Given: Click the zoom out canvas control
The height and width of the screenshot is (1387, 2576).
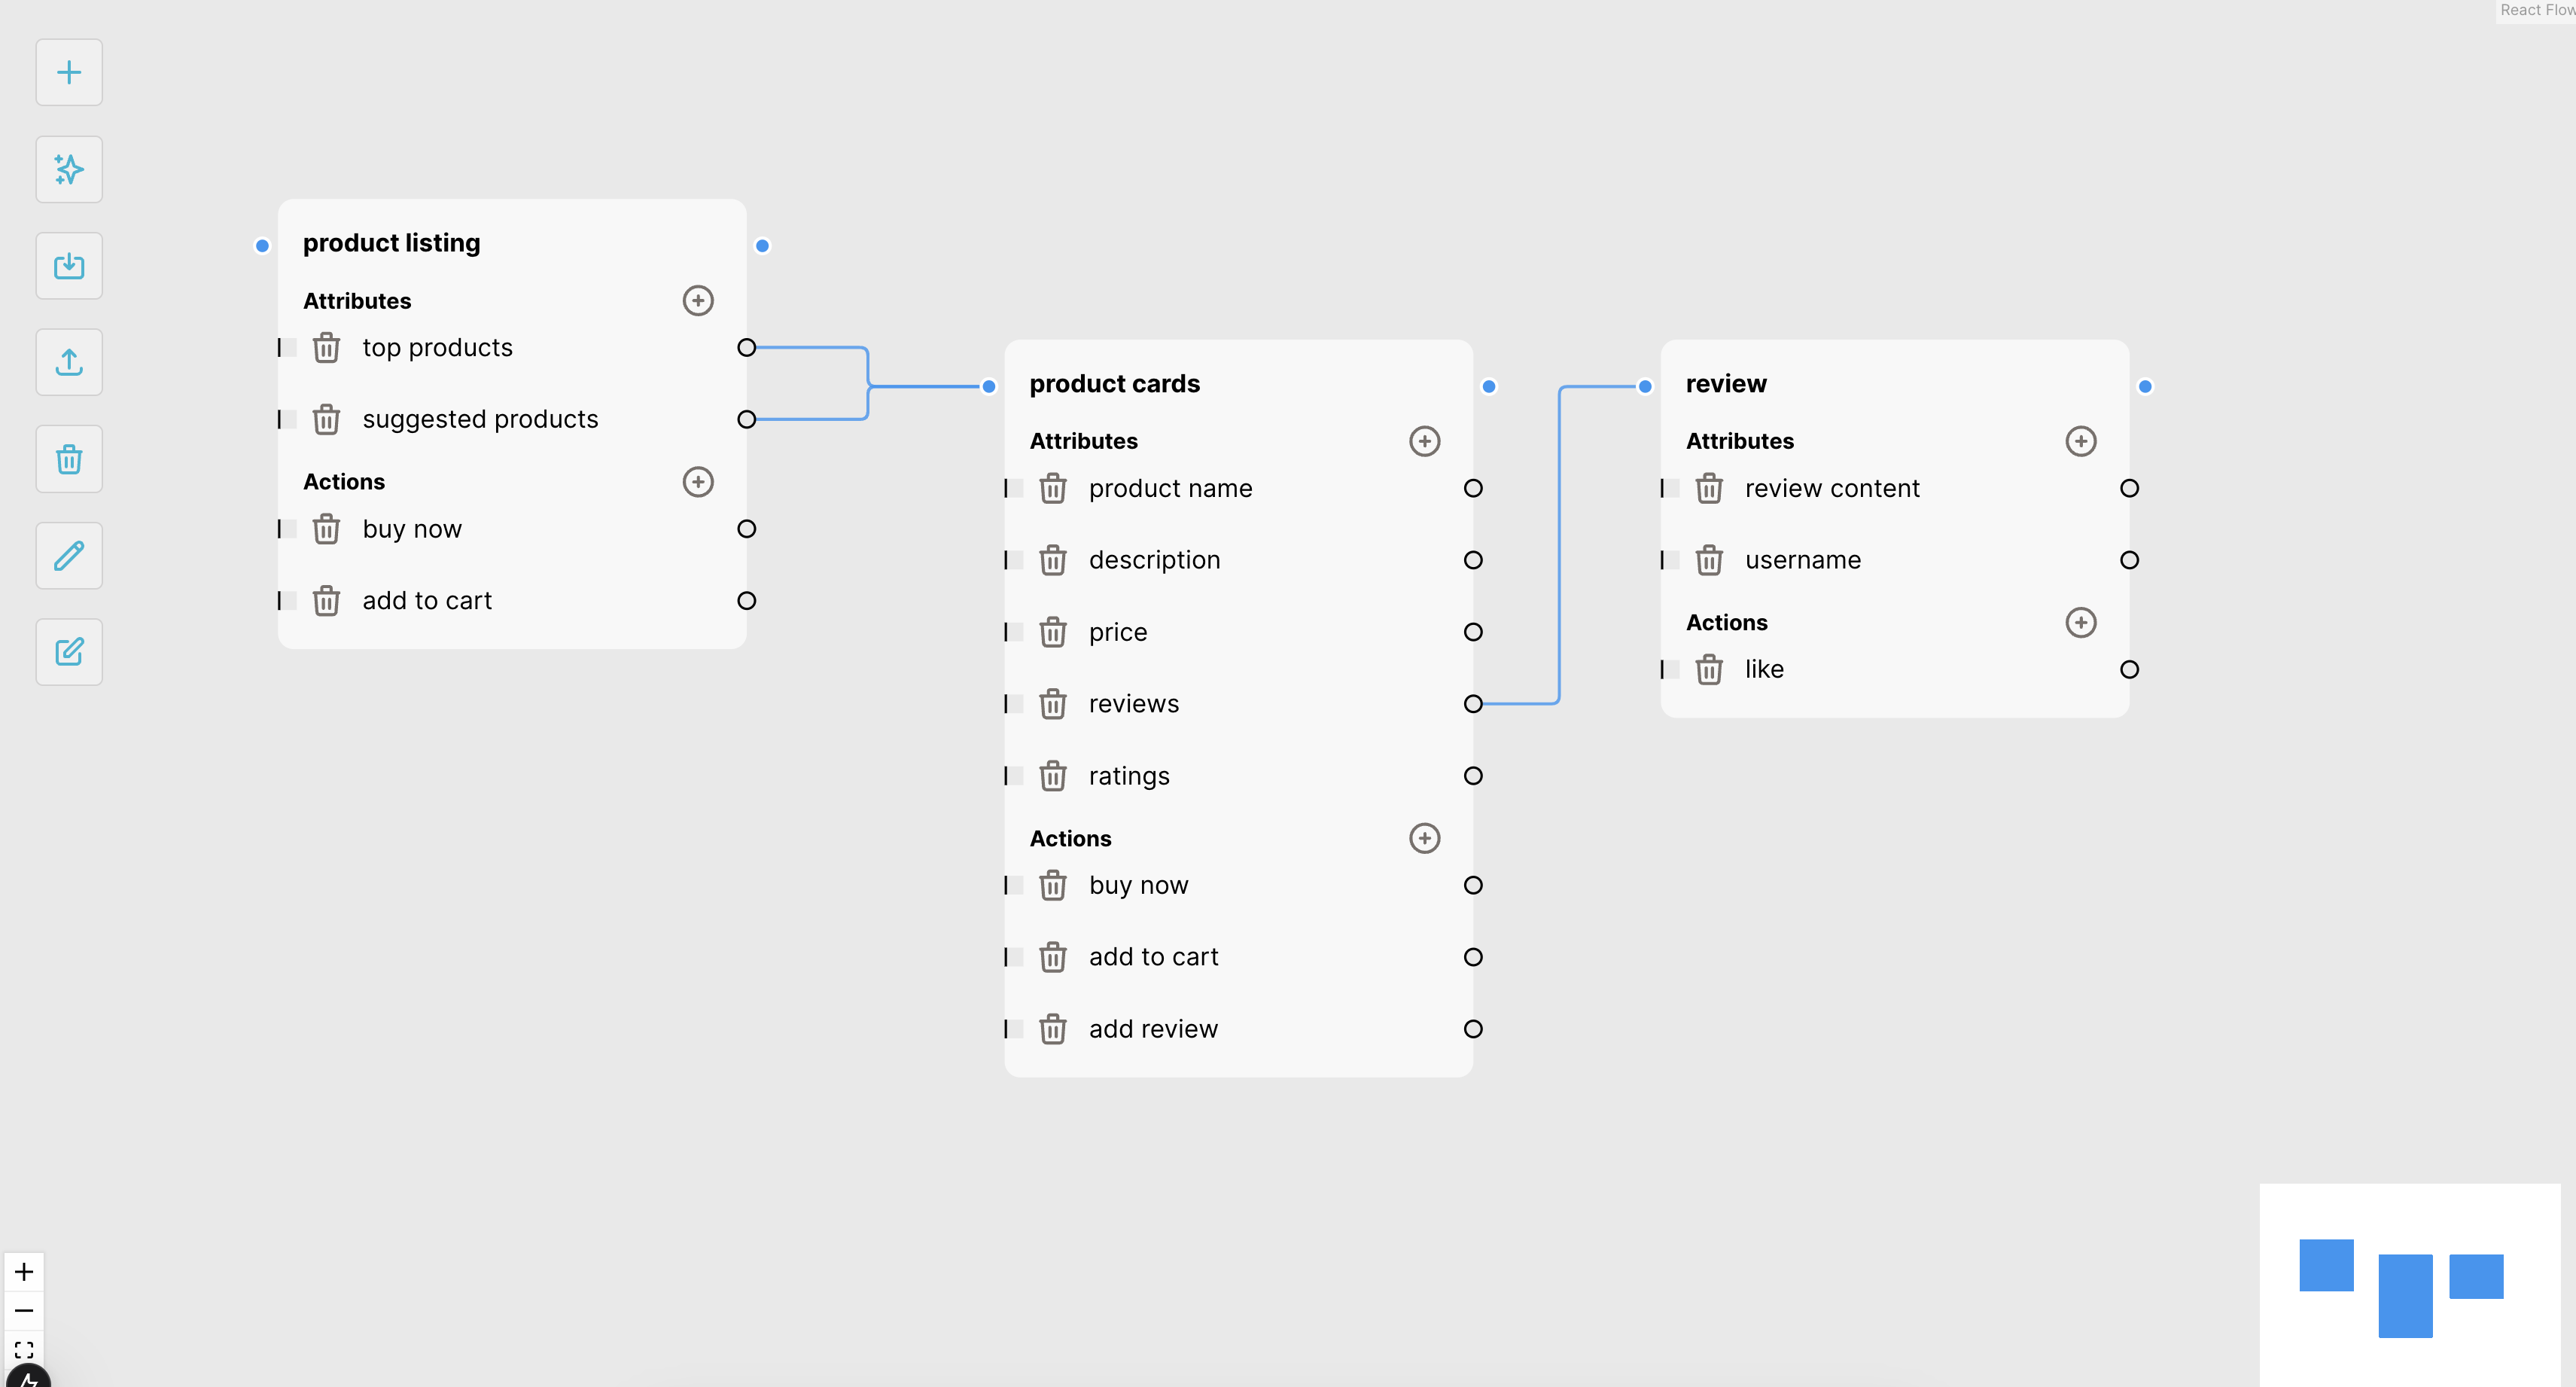Looking at the screenshot, I should pos(24,1311).
